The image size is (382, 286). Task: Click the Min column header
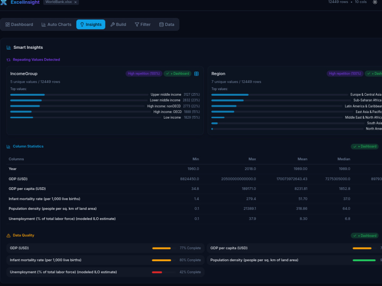coord(196,159)
